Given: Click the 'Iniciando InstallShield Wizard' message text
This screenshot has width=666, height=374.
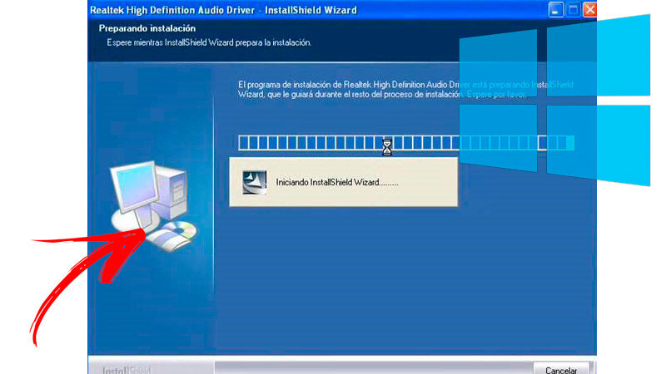Looking at the screenshot, I should [x=337, y=182].
